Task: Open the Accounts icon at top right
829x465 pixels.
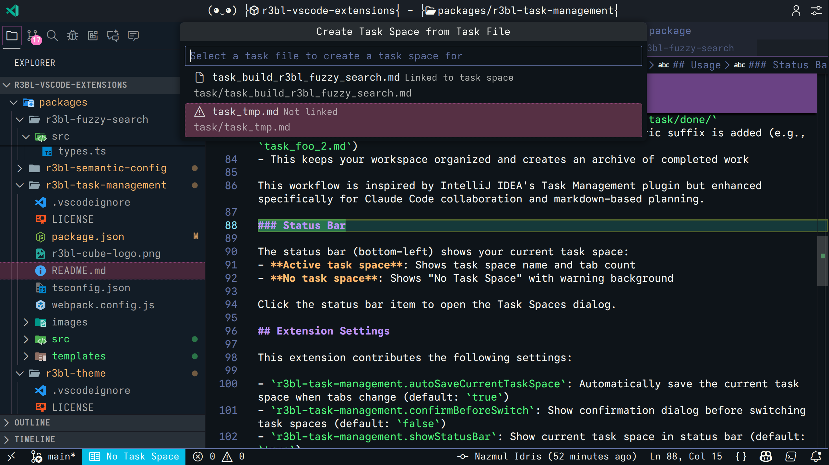Action: pyautogui.click(x=797, y=11)
